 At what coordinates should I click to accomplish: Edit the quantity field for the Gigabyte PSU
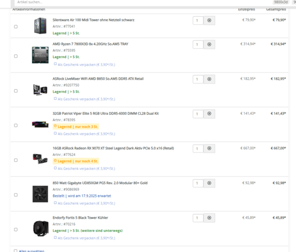(198, 183)
